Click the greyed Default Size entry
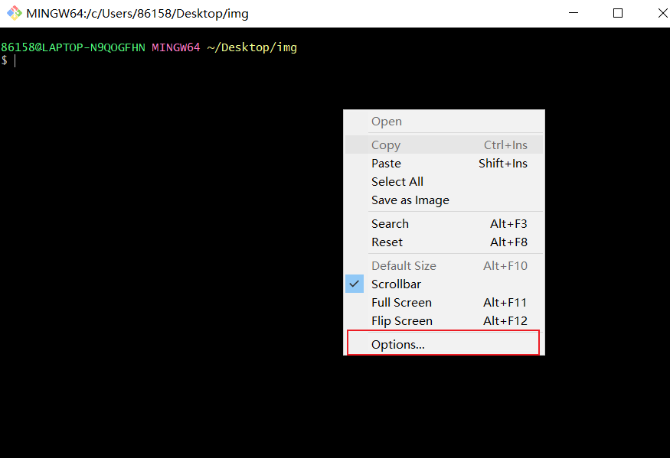 click(x=404, y=266)
